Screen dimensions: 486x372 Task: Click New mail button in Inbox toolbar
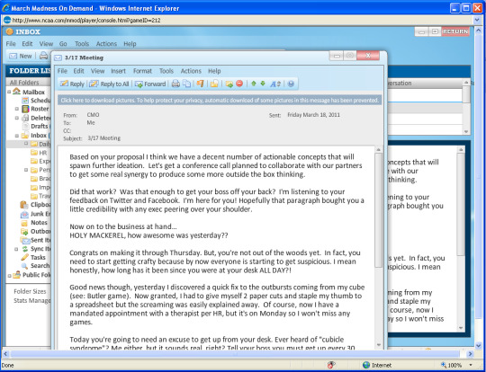[x=21, y=56]
